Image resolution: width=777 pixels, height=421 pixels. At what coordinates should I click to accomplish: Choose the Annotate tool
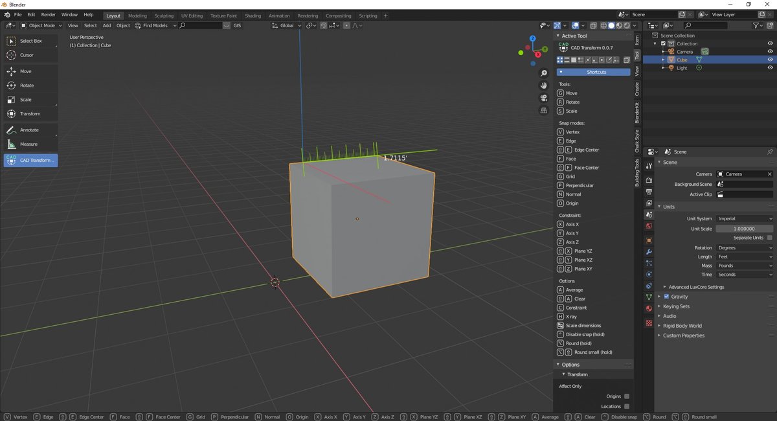click(x=30, y=130)
